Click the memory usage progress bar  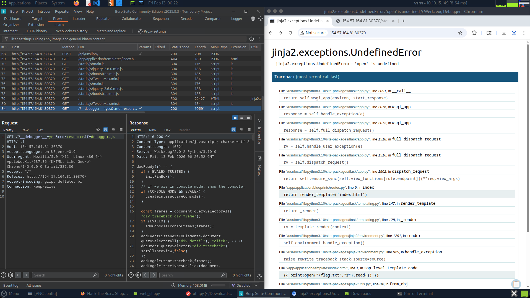click(x=218, y=285)
